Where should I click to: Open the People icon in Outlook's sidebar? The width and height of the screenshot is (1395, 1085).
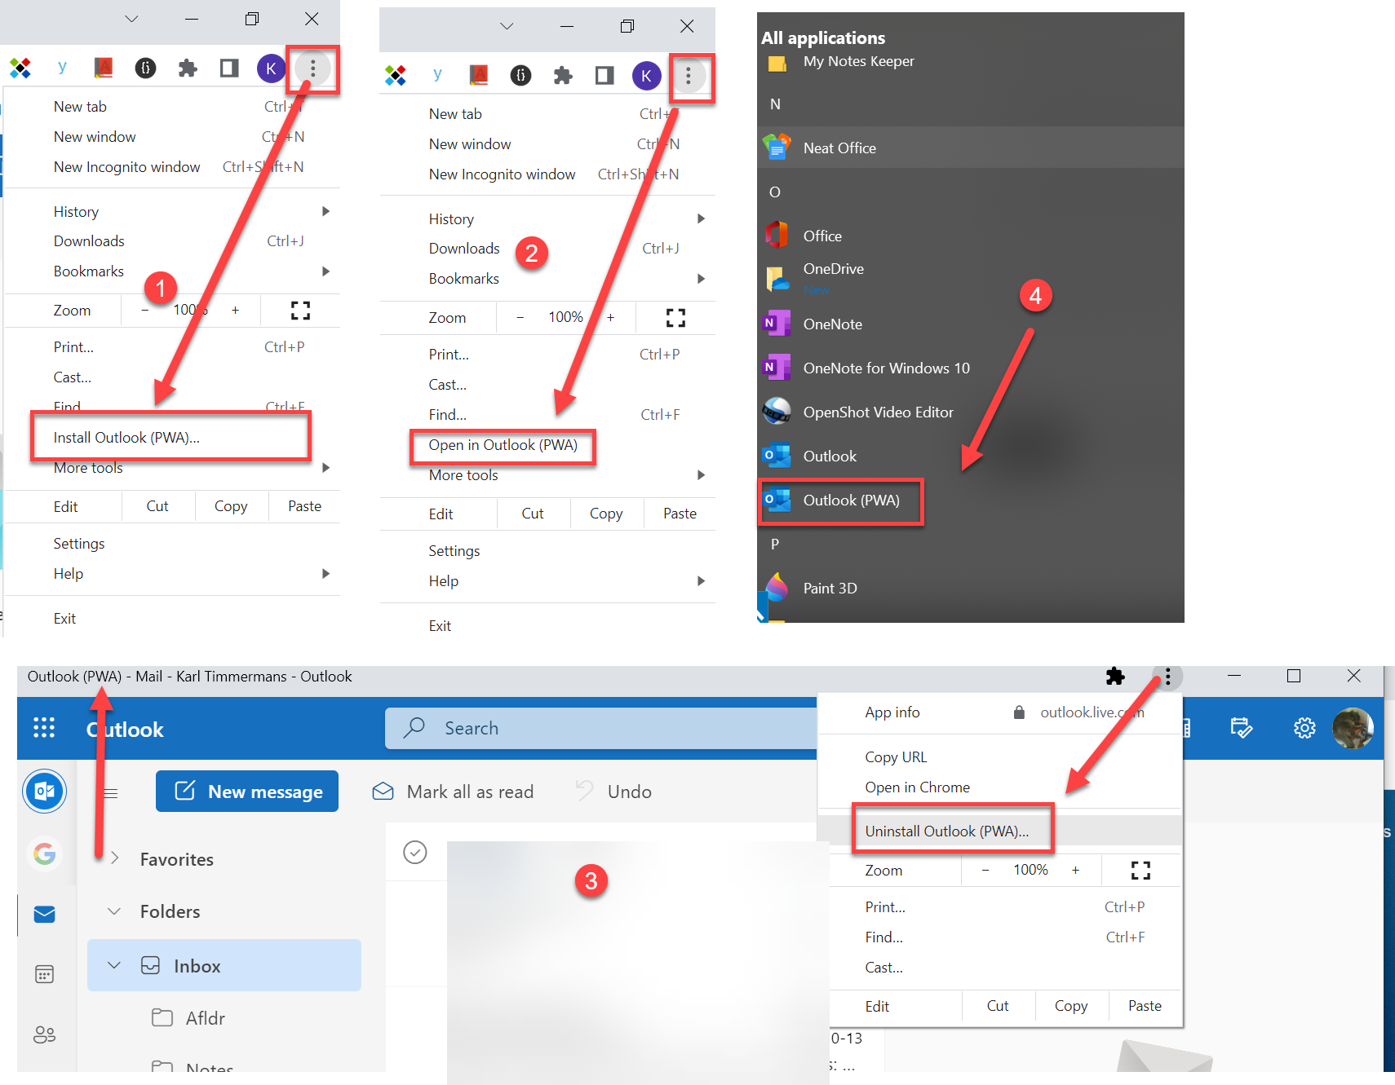tap(44, 1034)
